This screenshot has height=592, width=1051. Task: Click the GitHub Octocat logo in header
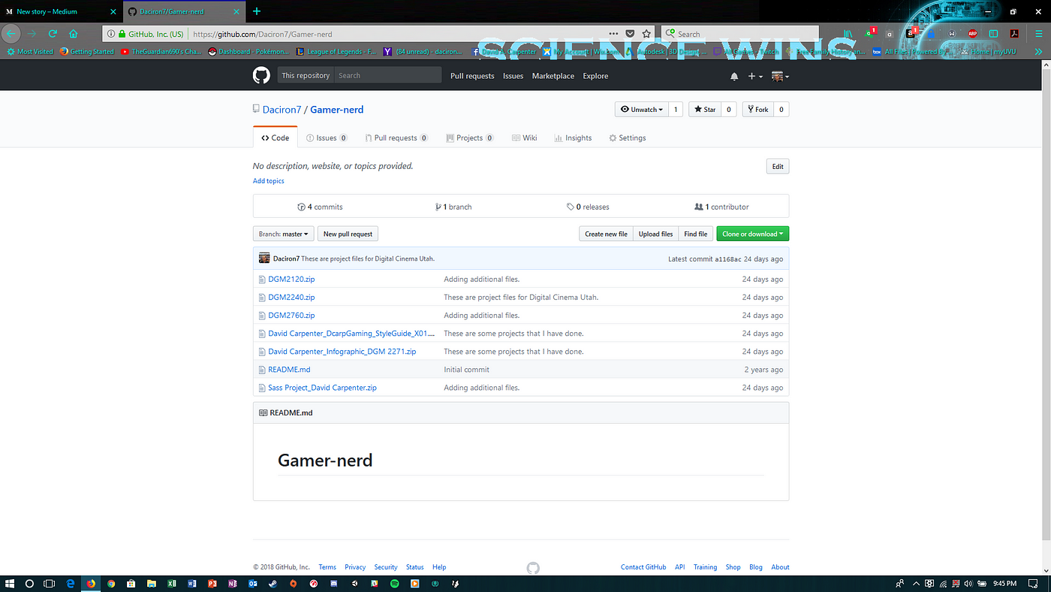[x=260, y=76]
